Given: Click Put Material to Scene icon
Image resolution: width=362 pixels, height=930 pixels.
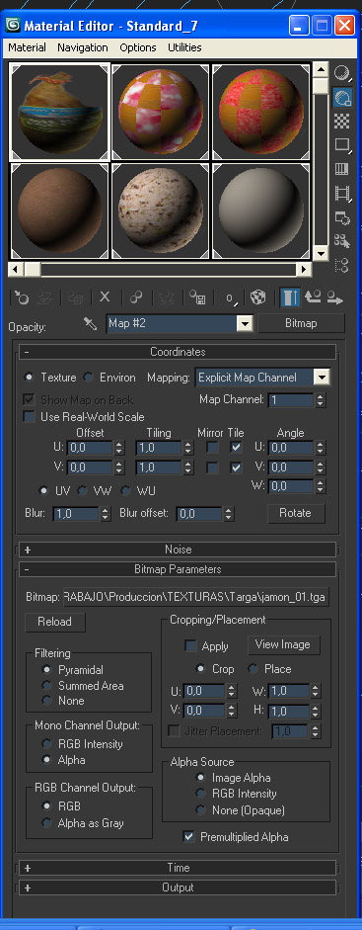Looking at the screenshot, I should click(45, 297).
